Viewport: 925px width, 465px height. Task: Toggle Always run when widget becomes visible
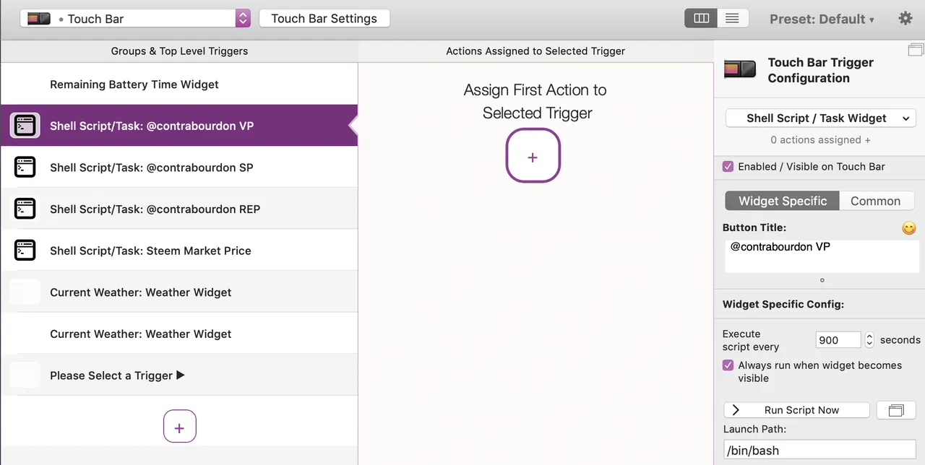click(728, 366)
